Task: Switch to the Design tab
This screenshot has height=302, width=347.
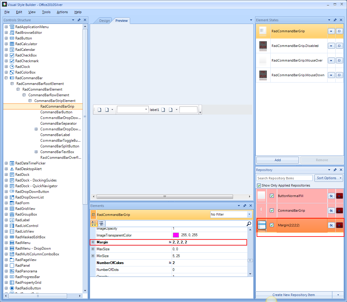Action: [104, 21]
